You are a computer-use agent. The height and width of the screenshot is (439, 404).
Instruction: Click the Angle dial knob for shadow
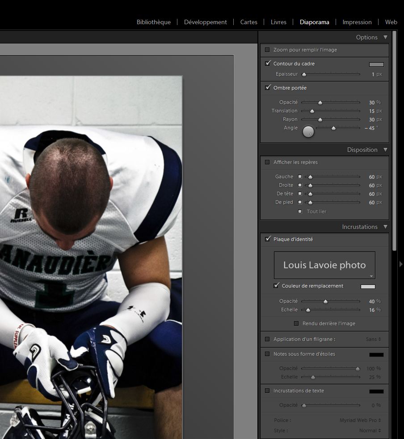point(308,132)
